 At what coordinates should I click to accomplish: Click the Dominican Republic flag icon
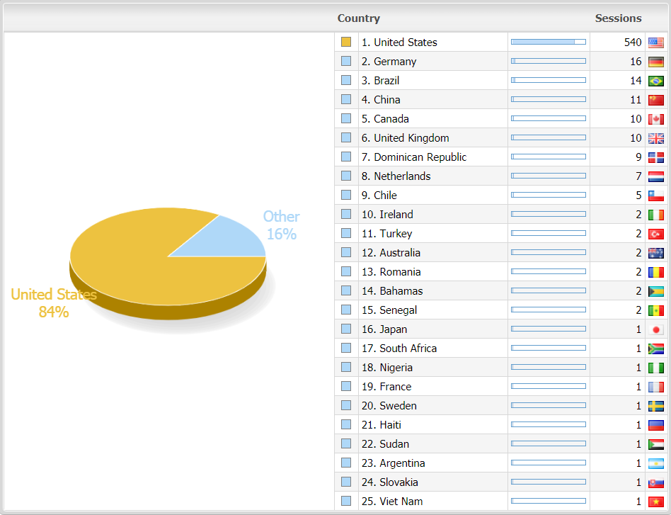[x=655, y=157]
